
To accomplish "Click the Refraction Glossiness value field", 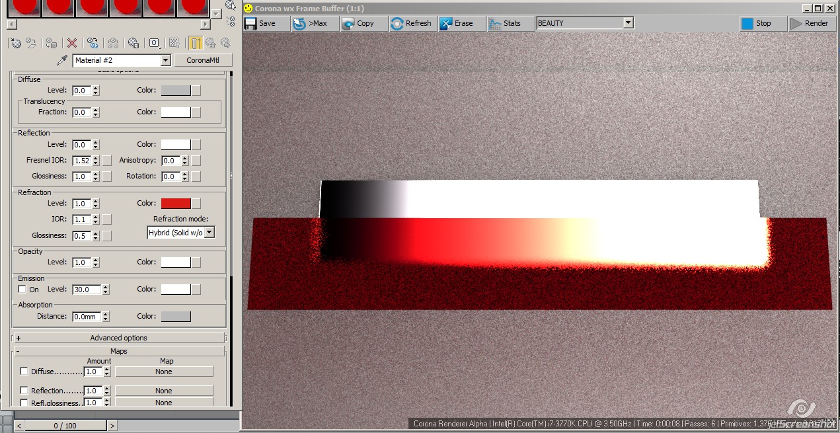I will [x=82, y=235].
